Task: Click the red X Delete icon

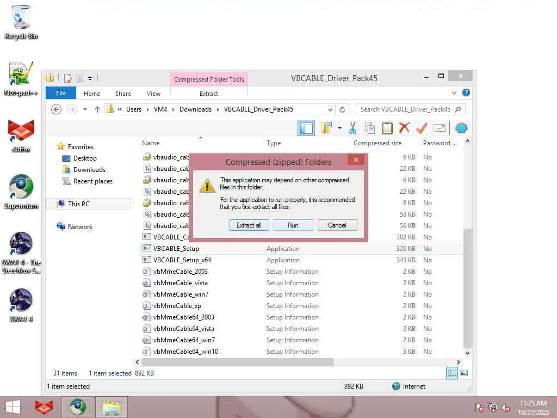Action: (404, 128)
